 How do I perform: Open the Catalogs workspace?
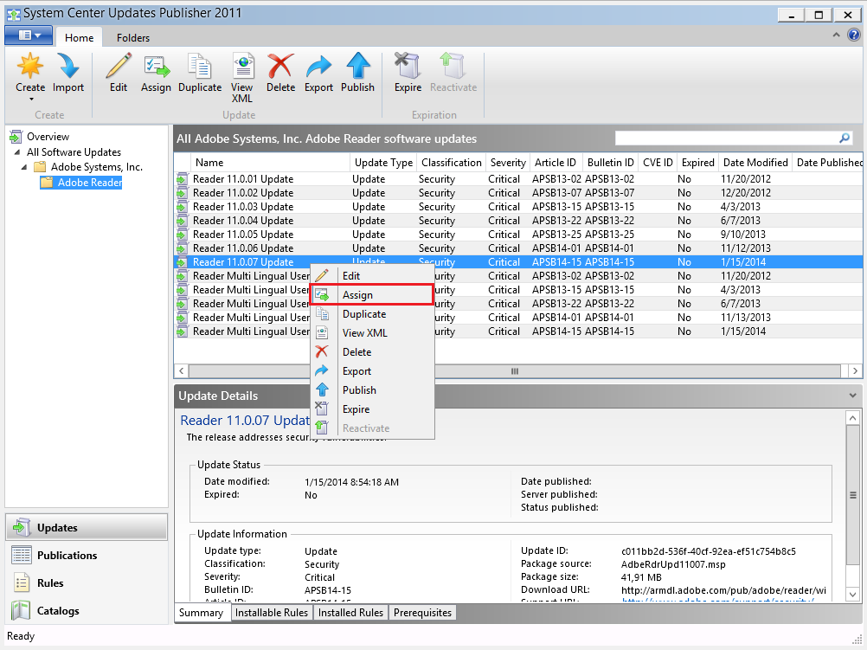pyautogui.click(x=87, y=610)
